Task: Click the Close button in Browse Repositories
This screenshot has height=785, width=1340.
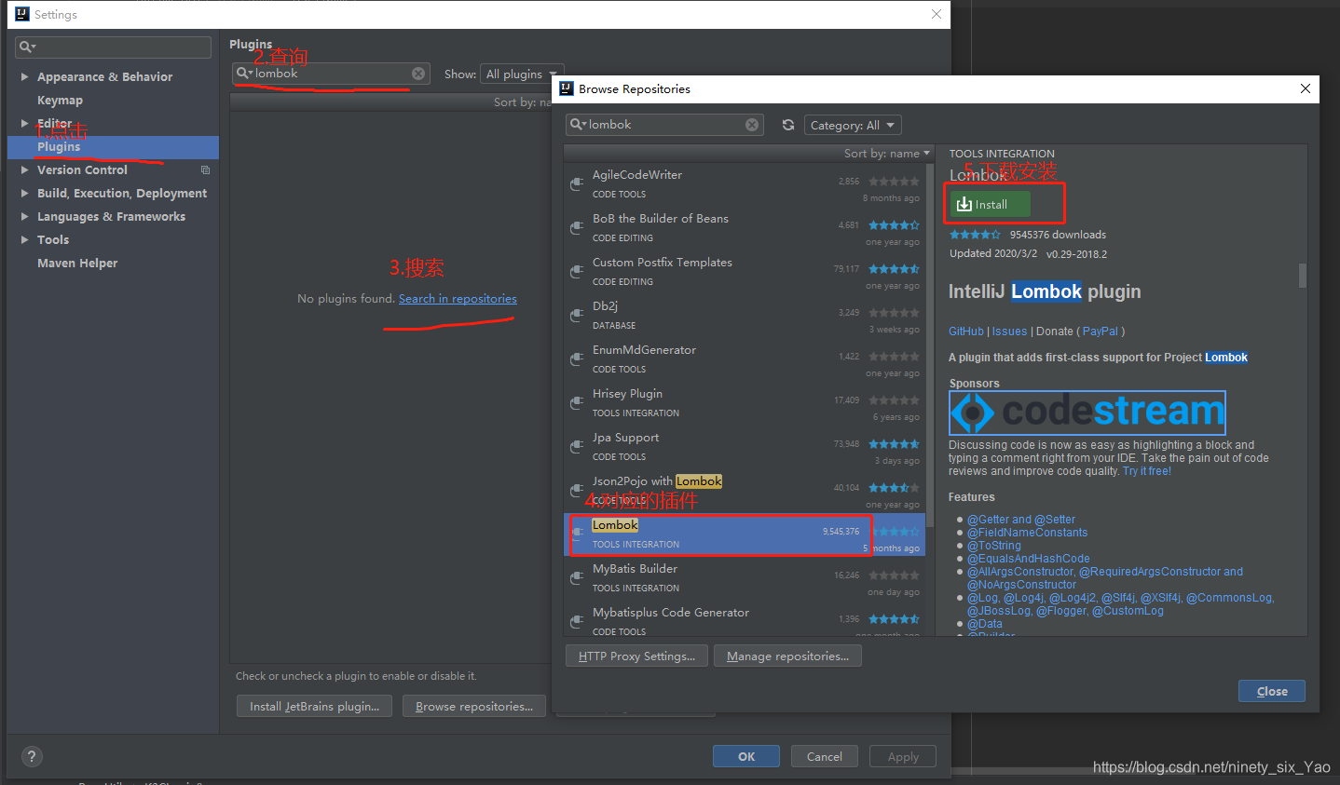Action: pyautogui.click(x=1272, y=691)
